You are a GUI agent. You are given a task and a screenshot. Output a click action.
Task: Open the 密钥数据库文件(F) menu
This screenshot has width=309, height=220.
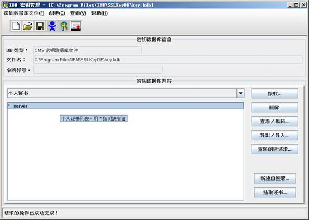(x=24, y=13)
